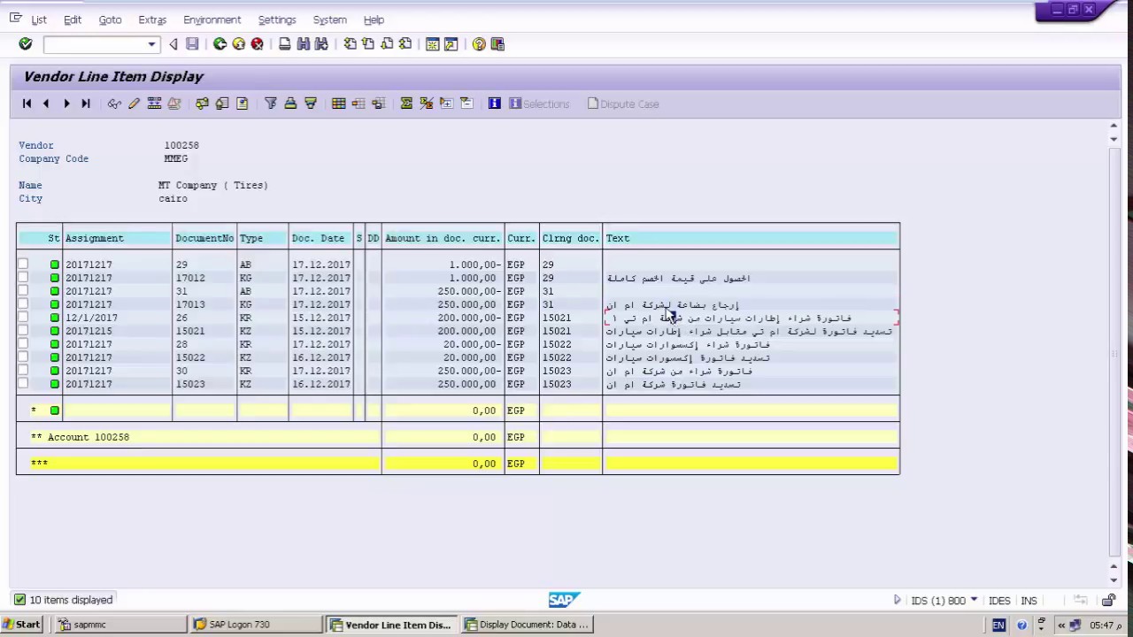The width and height of the screenshot is (1133, 637).
Task: Click scrollbar down arrow at bottom
Action: tap(1114, 580)
